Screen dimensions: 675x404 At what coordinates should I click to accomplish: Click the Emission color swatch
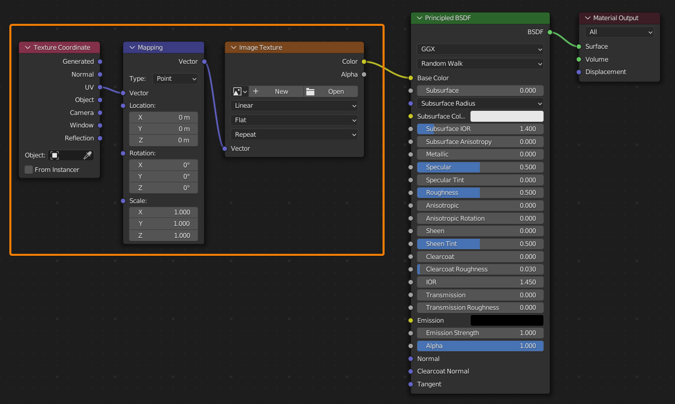(x=506, y=321)
